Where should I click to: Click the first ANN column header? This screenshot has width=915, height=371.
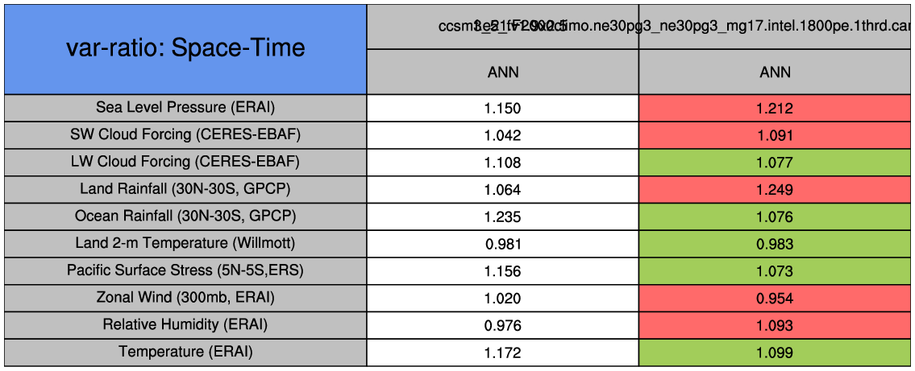[x=503, y=72]
